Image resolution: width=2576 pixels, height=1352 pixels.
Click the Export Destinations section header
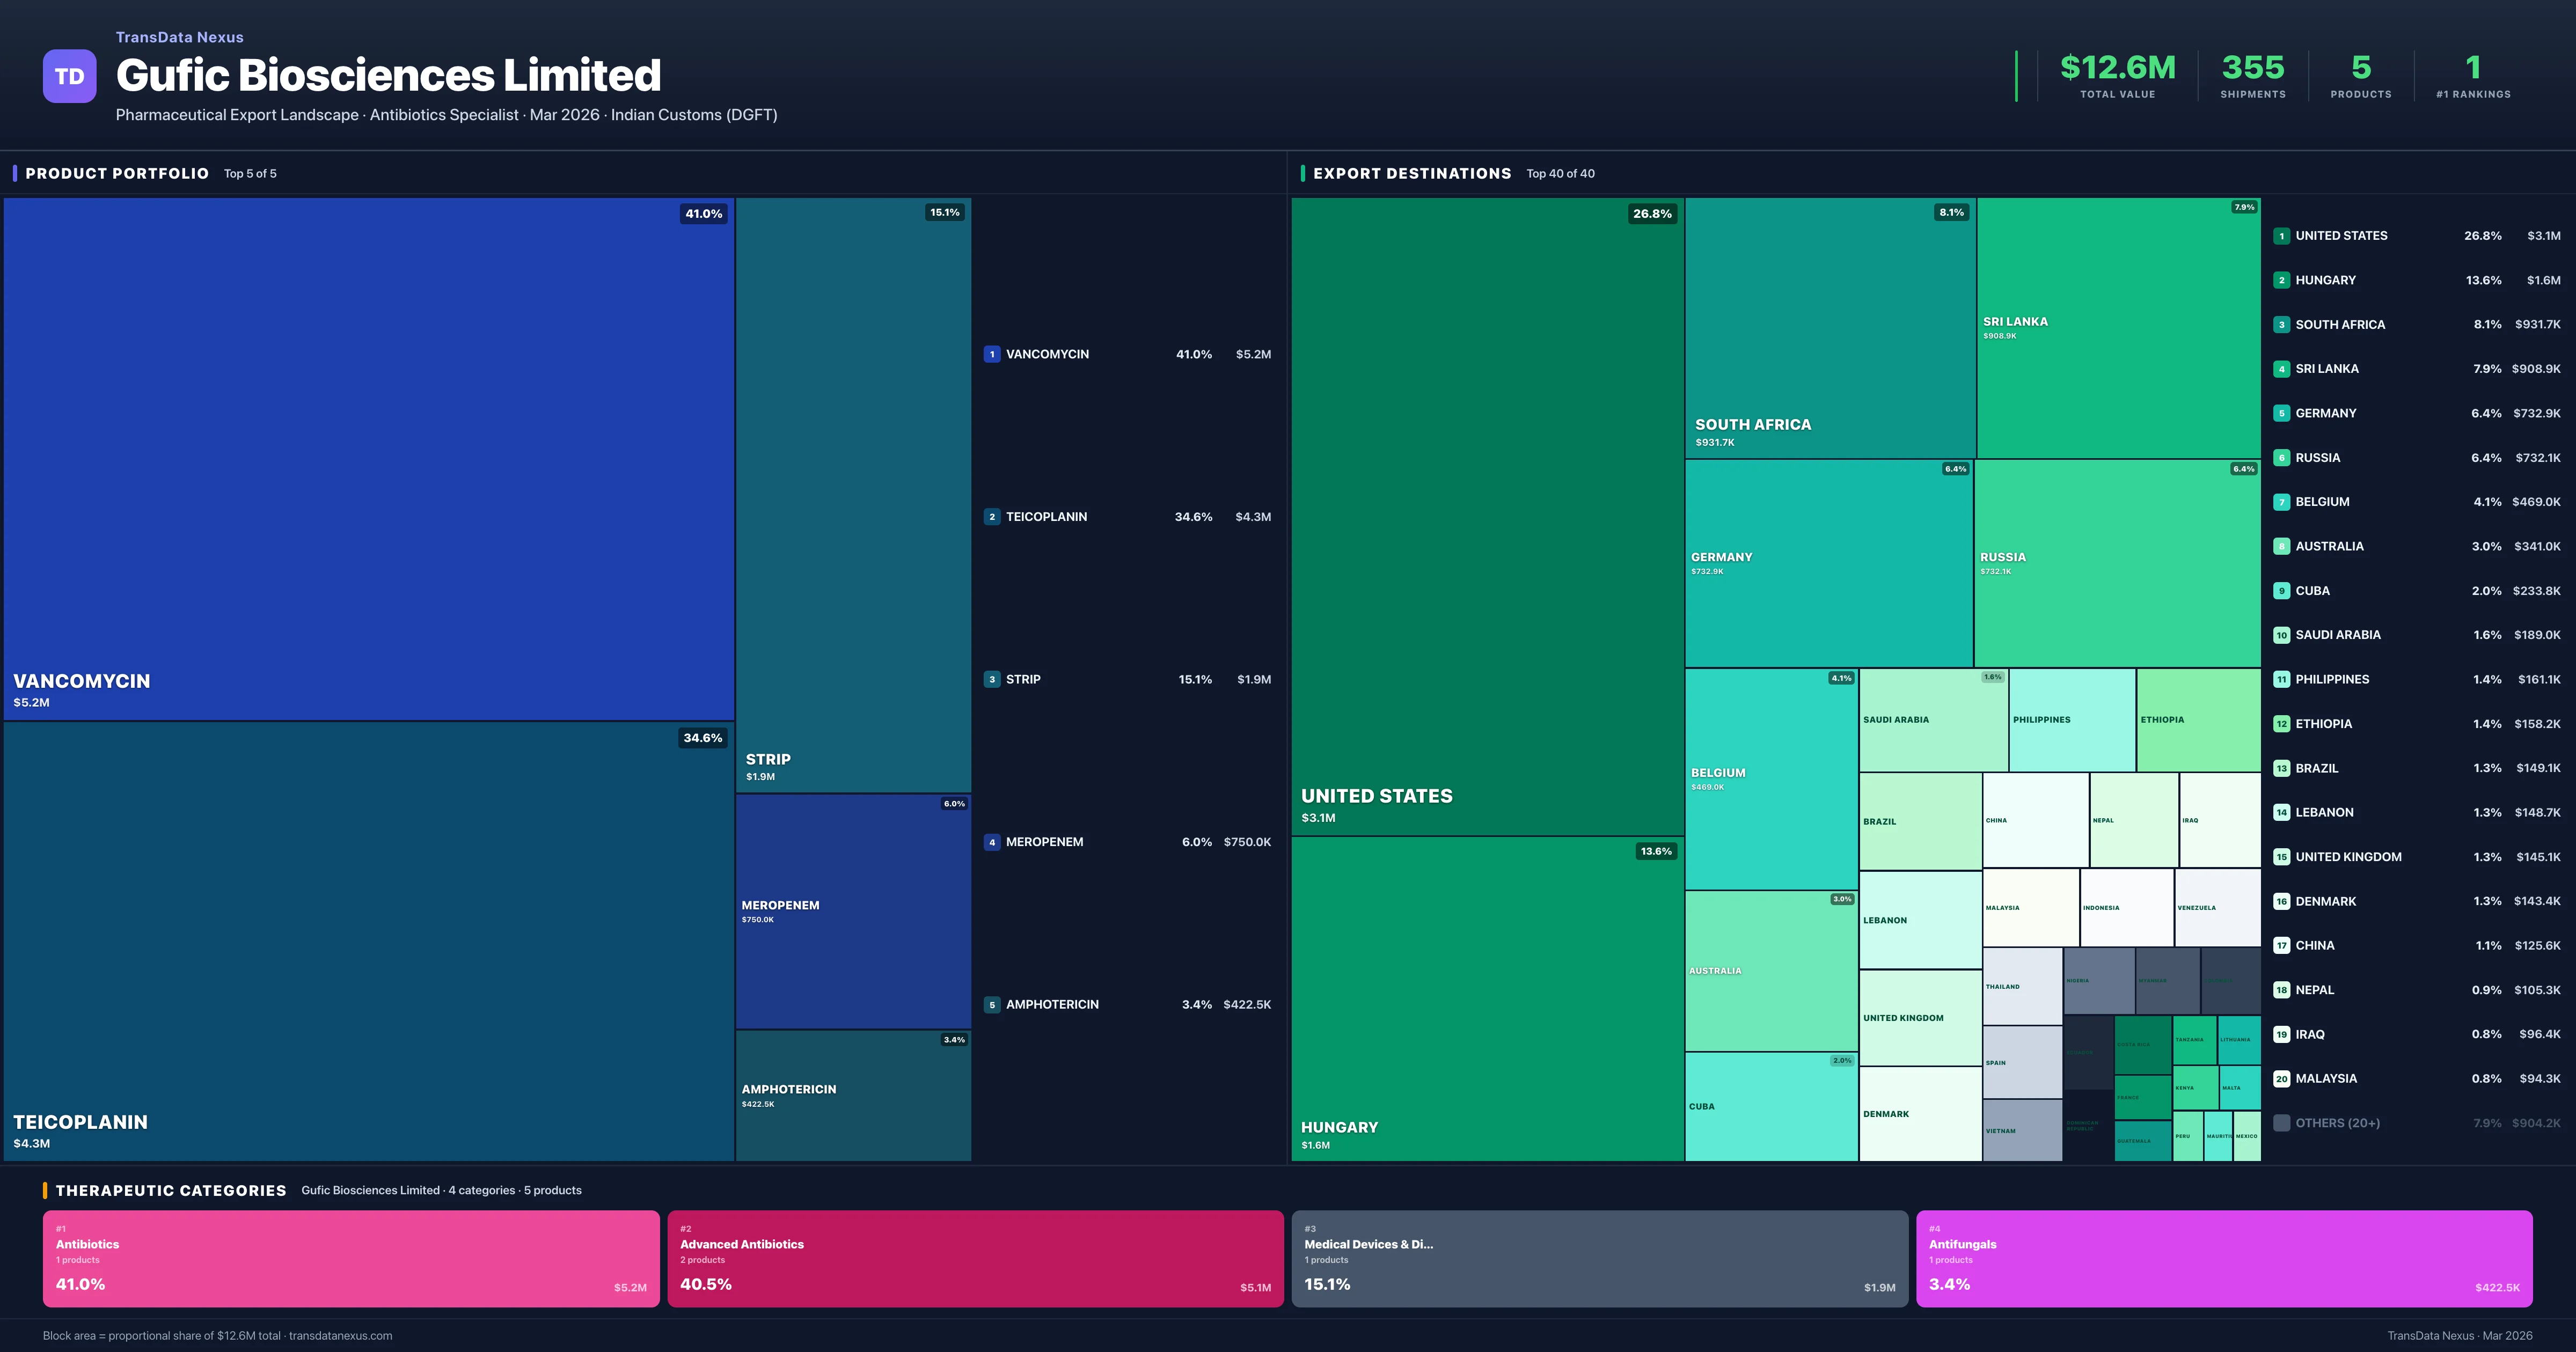pos(1411,174)
